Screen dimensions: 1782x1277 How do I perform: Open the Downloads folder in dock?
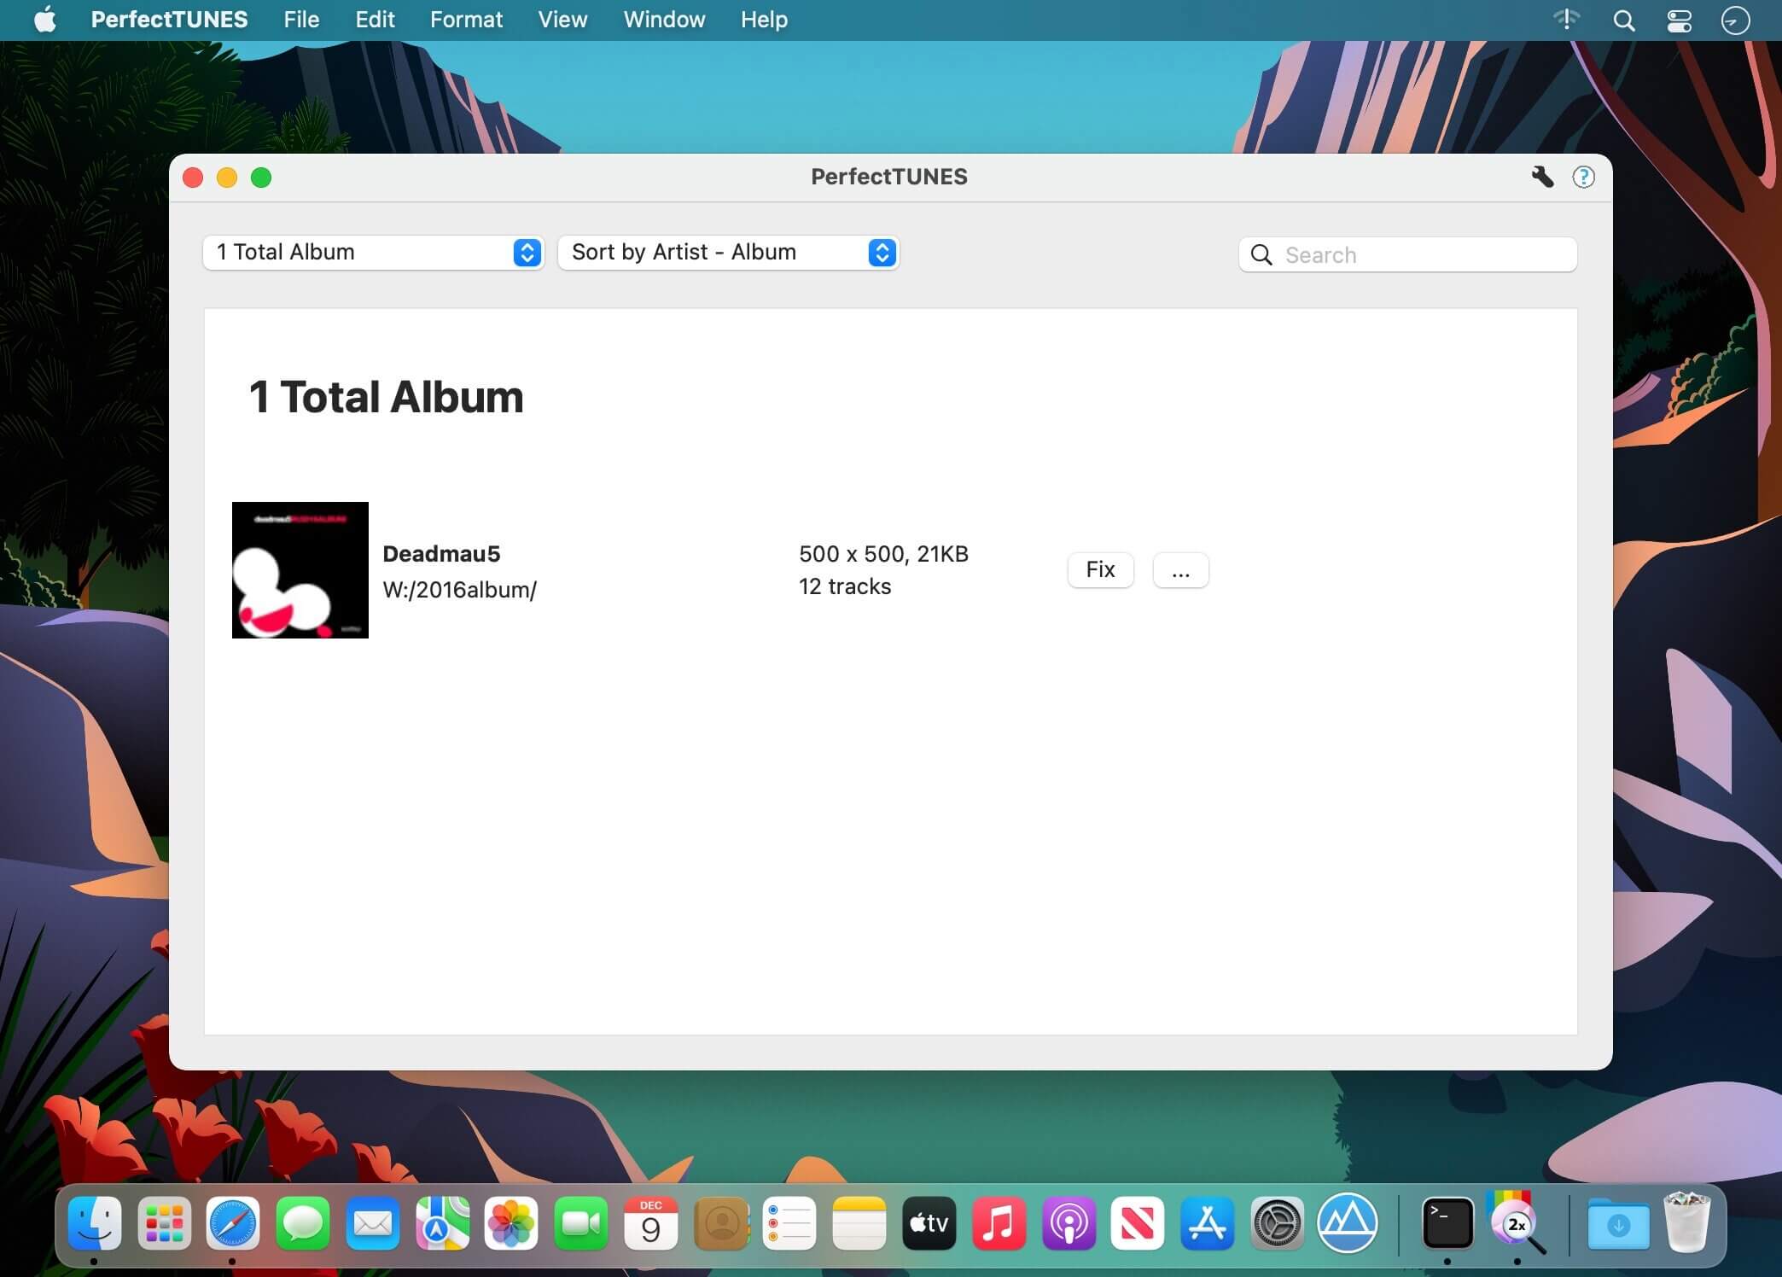pos(1618,1224)
